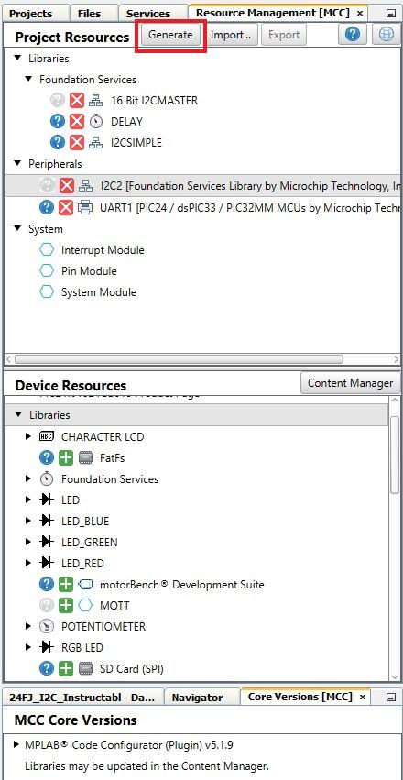Switch to the Navigator tab
Image resolution: width=403 pixels, height=780 pixels.
[197, 698]
